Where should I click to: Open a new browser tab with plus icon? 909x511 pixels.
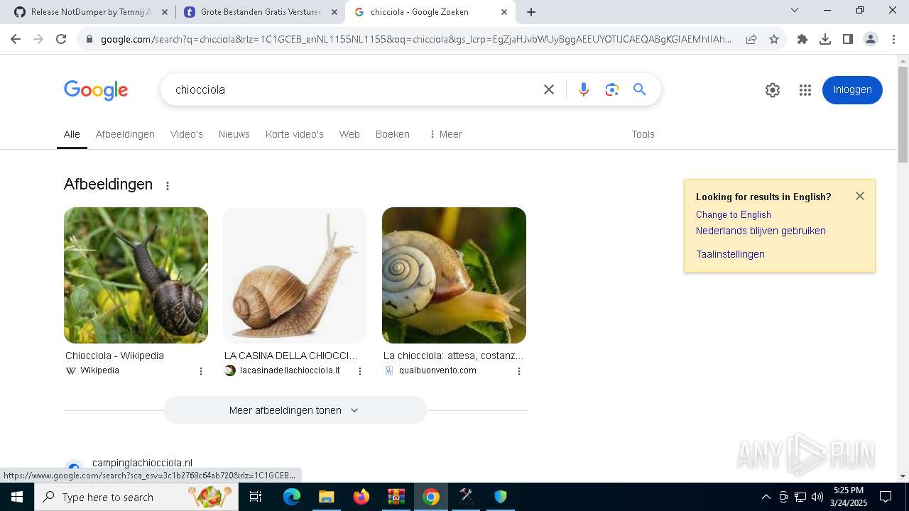[531, 12]
